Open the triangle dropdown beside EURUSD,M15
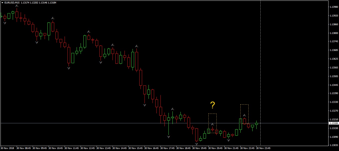 2,2
